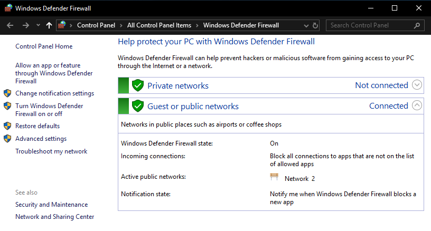
Task: Select Control Panel in the breadcrumb
Action: (96, 25)
